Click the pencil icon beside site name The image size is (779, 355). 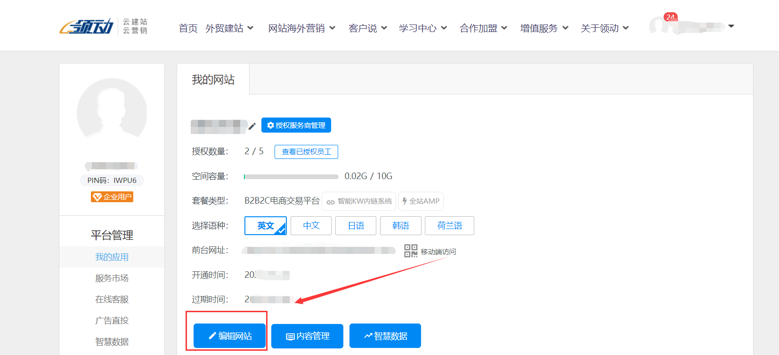coord(252,126)
